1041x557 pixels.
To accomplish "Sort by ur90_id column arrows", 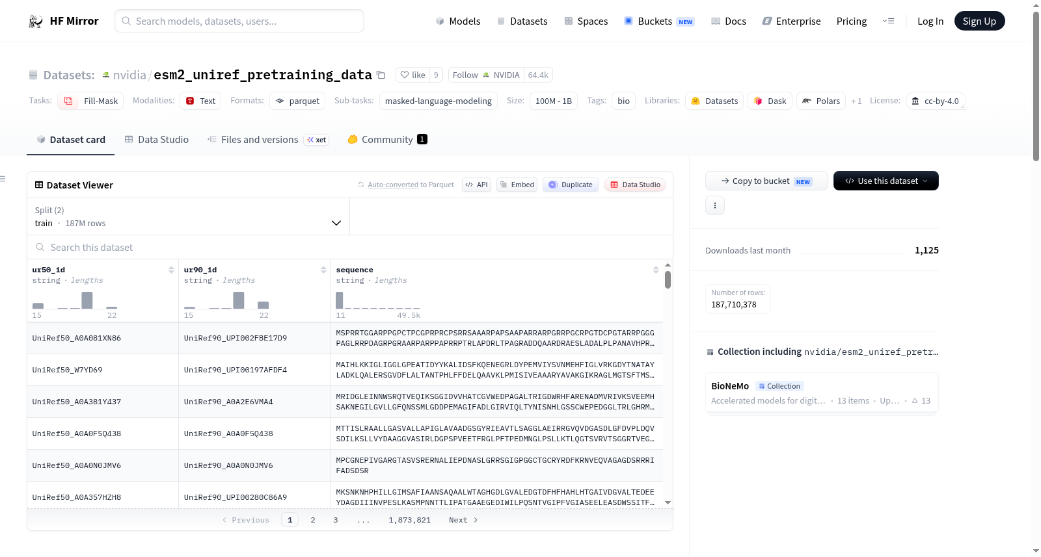I will click(x=323, y=270).
